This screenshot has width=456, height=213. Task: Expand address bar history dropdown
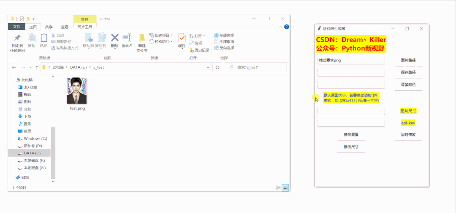click(208, 67)
